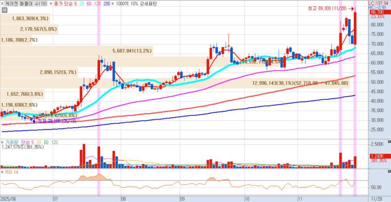Click the 23.33% change value

(378, 17)
